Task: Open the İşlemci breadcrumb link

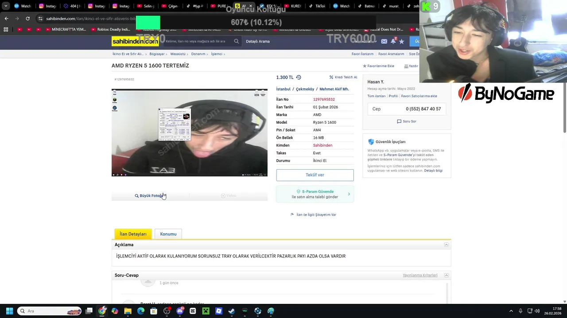Action: [217, 54]
